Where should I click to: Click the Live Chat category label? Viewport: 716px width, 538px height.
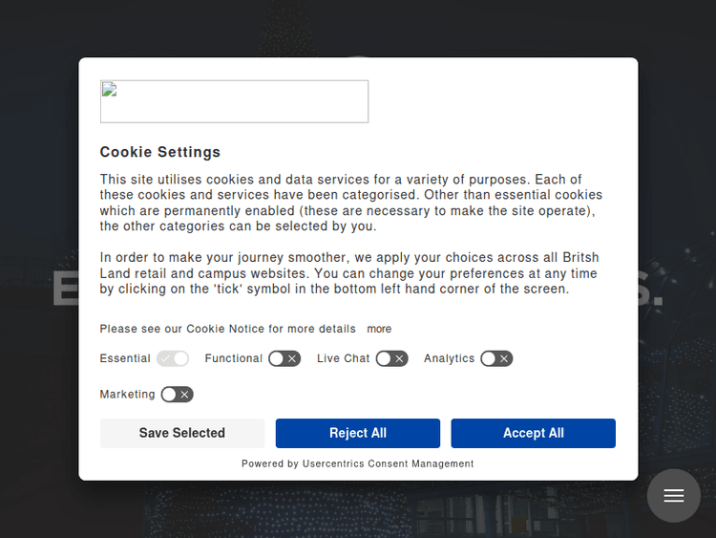(x=343, y=358)
